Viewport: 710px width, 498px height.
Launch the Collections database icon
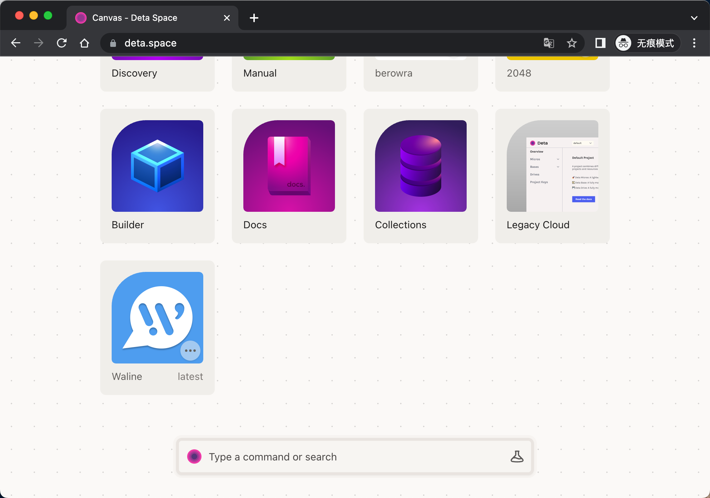point(421,166)
